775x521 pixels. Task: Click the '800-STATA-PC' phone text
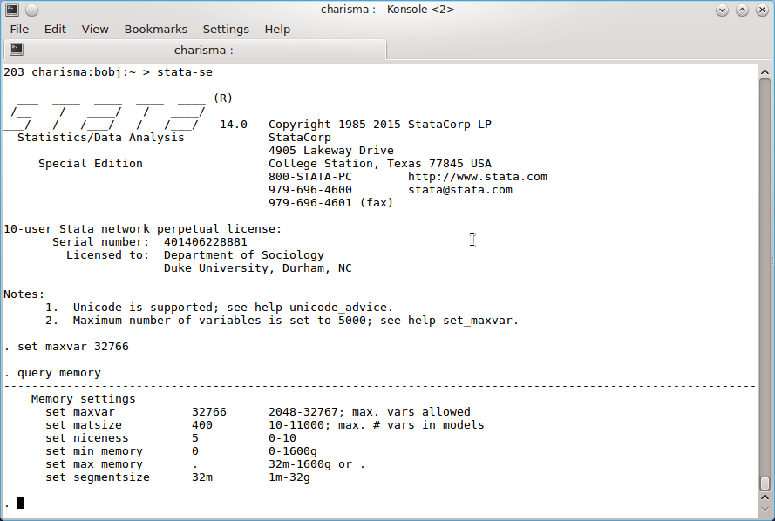pyautogui.click(x=310, y=177)
